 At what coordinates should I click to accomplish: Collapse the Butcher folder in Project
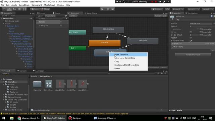[x=4, y=84]
